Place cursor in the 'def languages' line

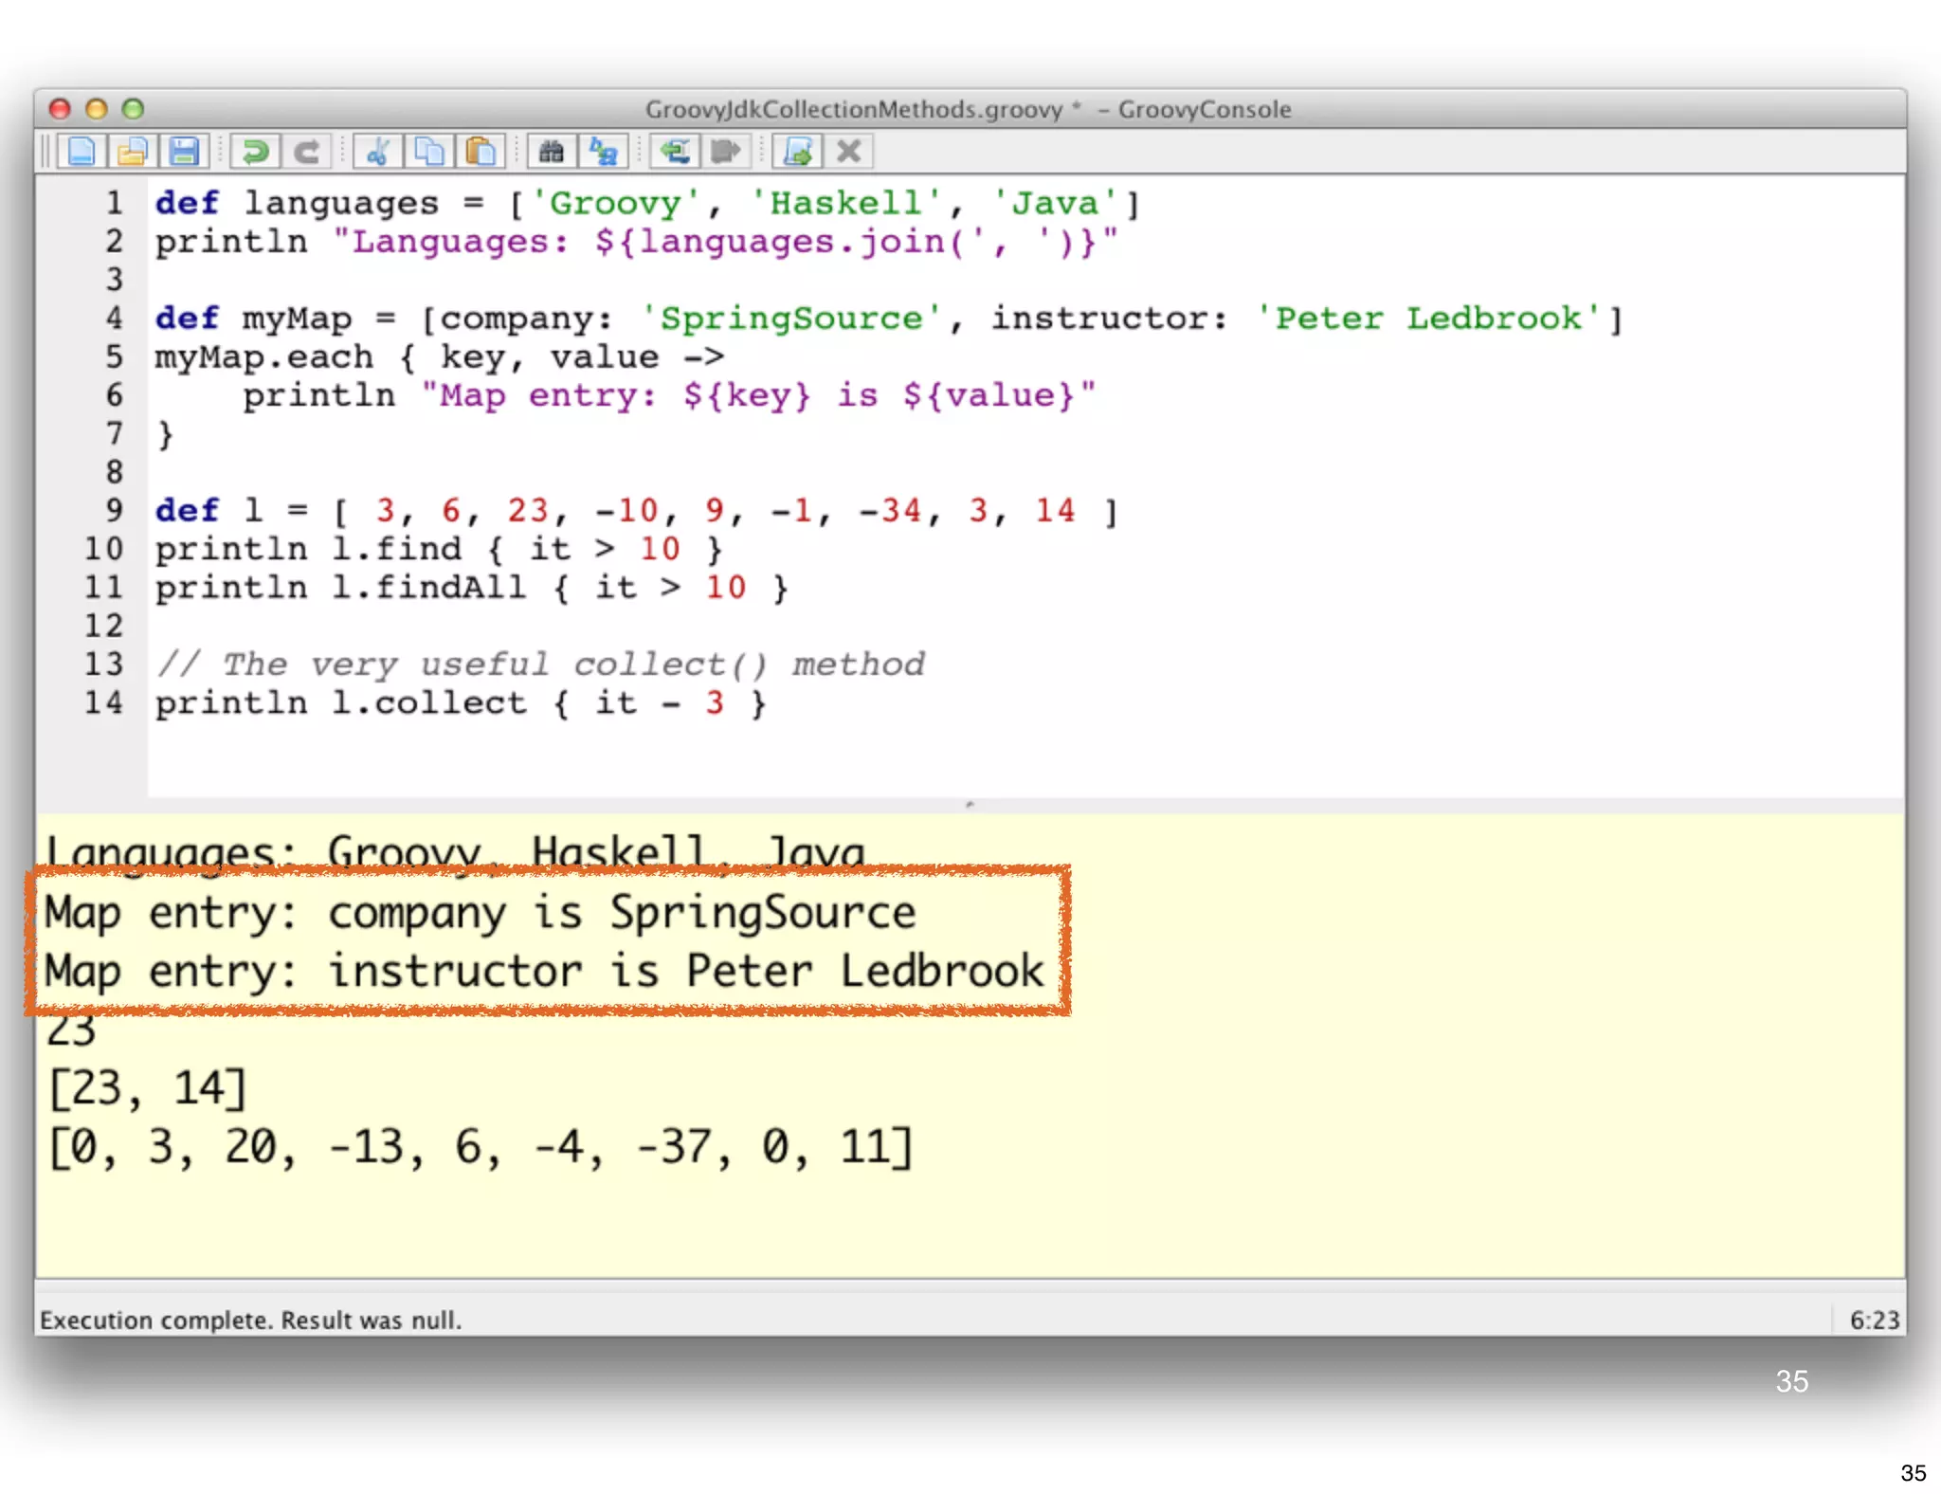pyautogui.click(x=644, y=204)
